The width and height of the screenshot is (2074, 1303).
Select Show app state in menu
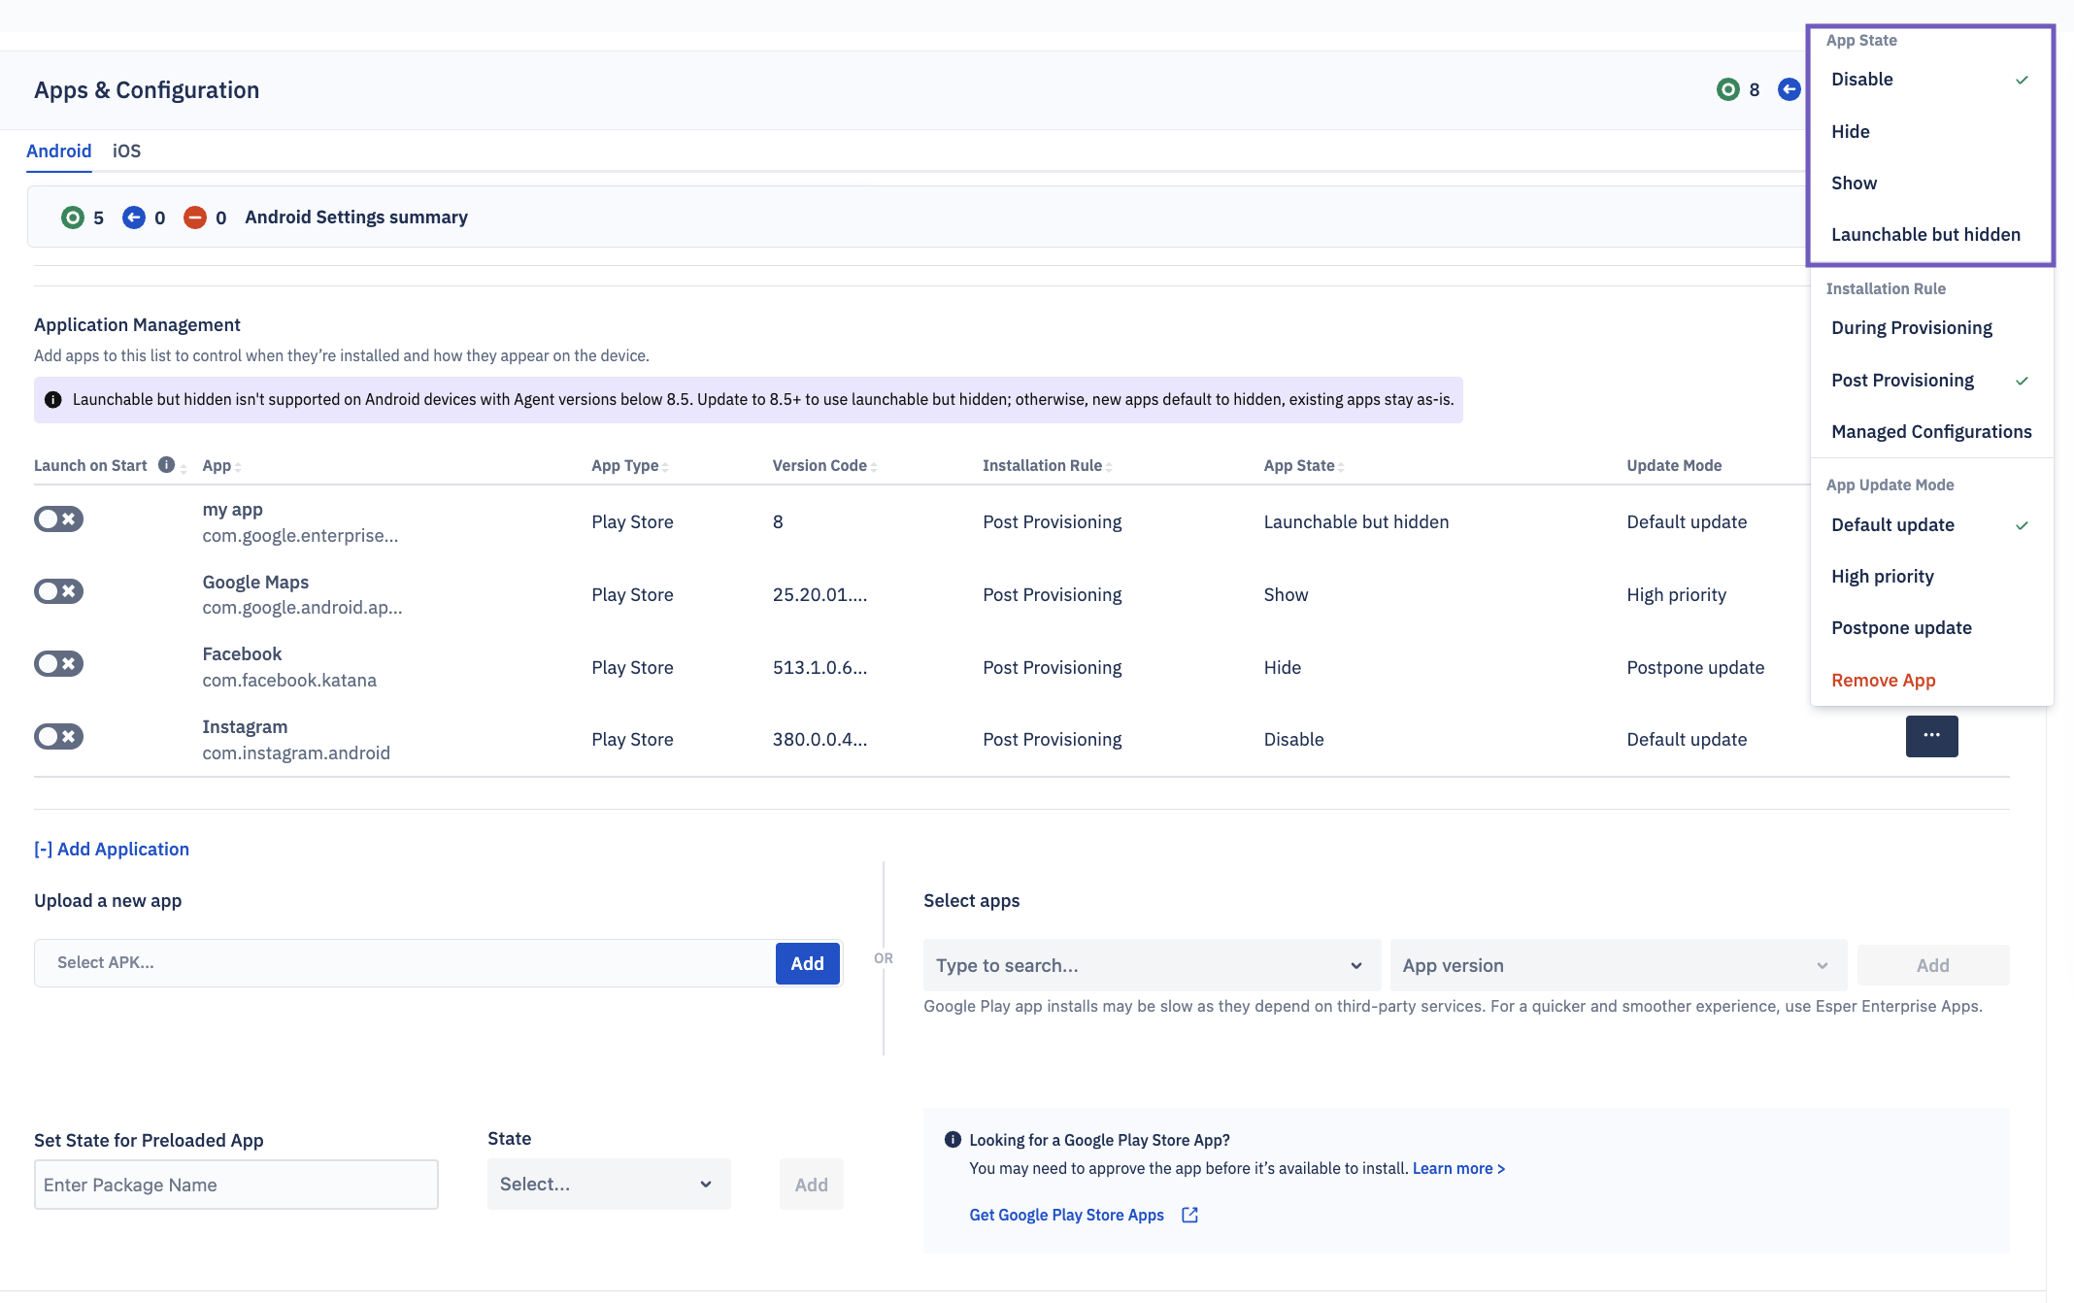pos(1930,183)
